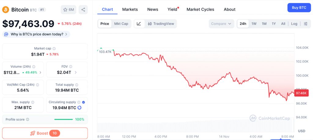
Task: Click the orange Bitcoin logo icon
Action: click(6, 10)
